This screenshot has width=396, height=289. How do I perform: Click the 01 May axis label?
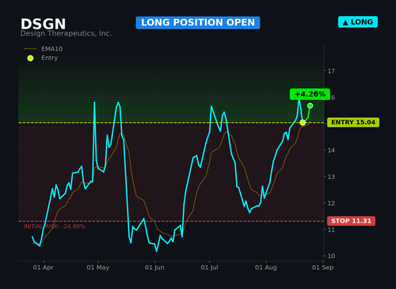point(97,268)
